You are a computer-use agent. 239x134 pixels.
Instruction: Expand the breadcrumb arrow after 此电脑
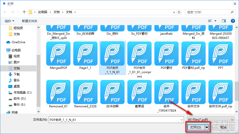(50, 12)
